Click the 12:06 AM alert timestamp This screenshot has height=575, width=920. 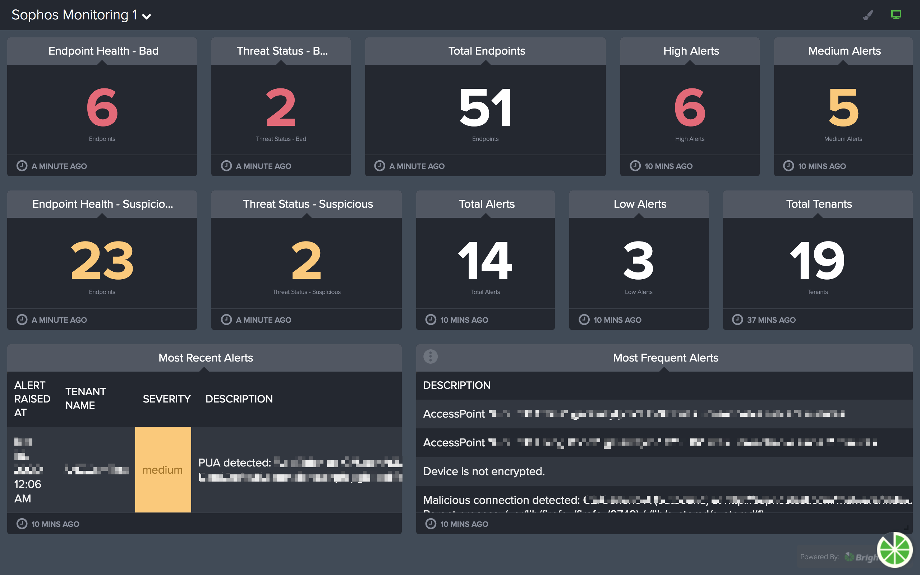coord(28,491)
